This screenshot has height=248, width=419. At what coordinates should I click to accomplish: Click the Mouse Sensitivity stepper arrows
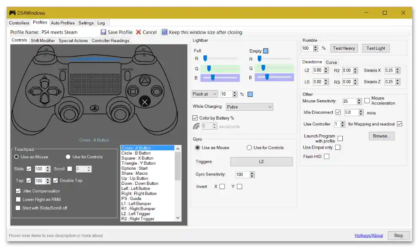point(359,101)
